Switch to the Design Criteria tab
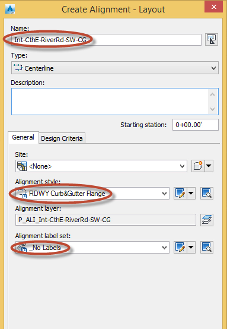This screenshot has height=329, width=227. click(x=62, y=138)
